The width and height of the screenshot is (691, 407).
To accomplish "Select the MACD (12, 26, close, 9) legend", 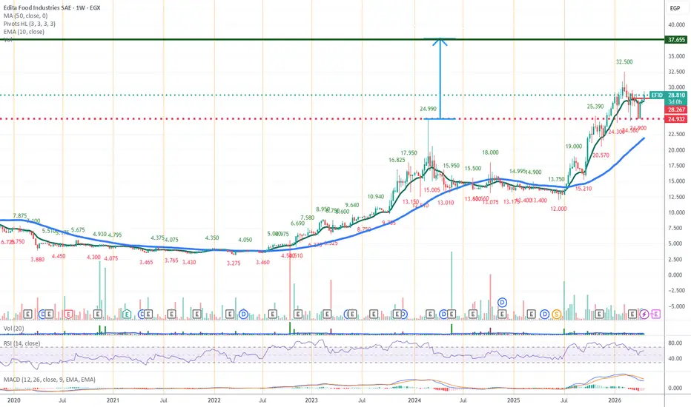I will coord(50,380).
